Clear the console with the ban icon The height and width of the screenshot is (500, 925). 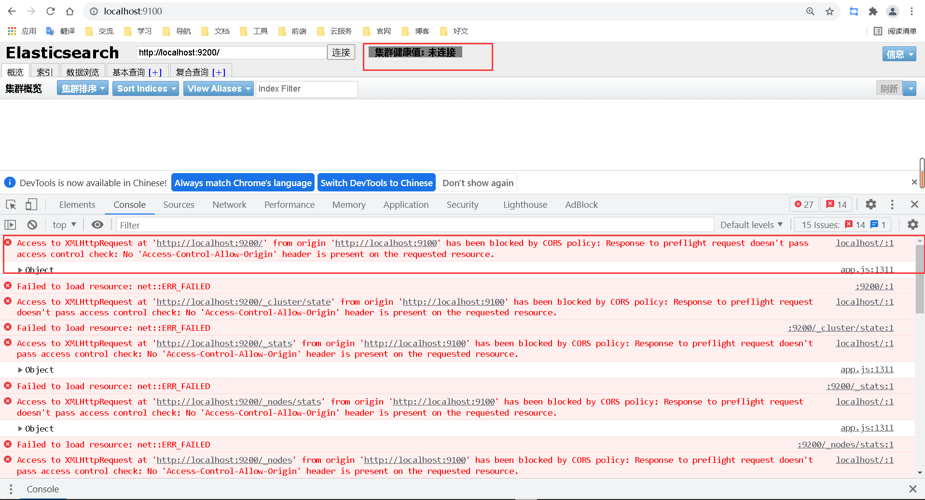point(32,225)
